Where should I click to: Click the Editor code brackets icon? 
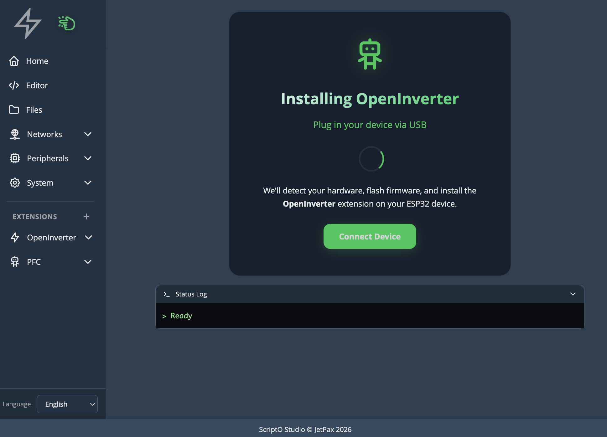pyautogui.click(x=14, y=85)
